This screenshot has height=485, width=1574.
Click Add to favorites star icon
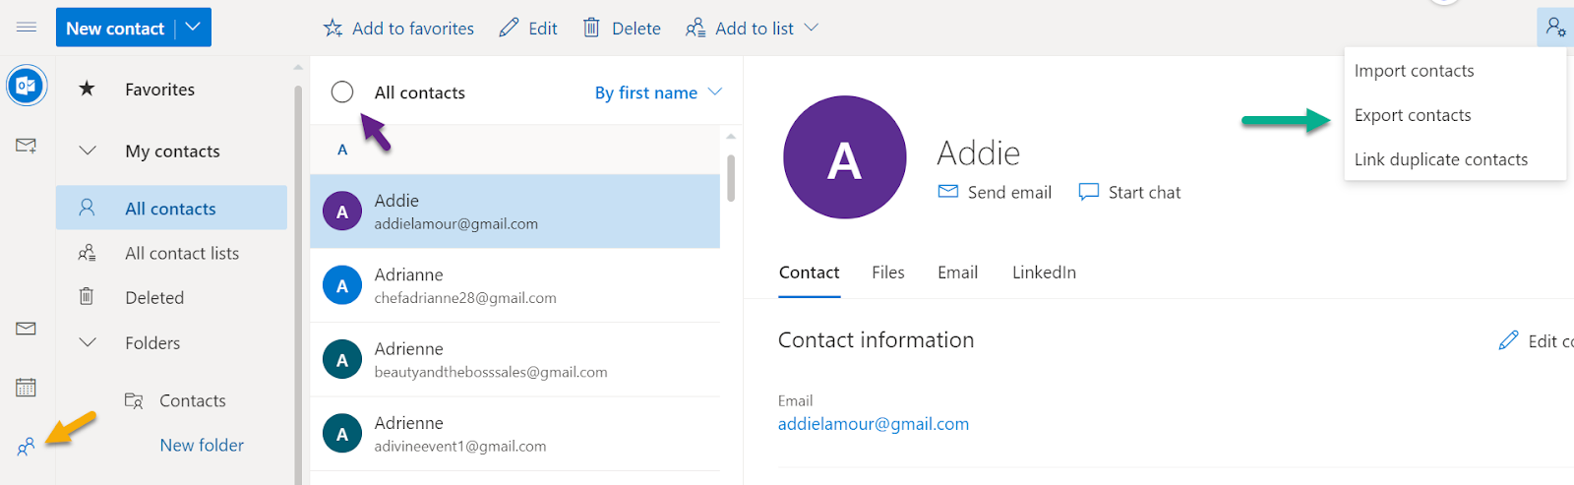click(x=333, y=29)
